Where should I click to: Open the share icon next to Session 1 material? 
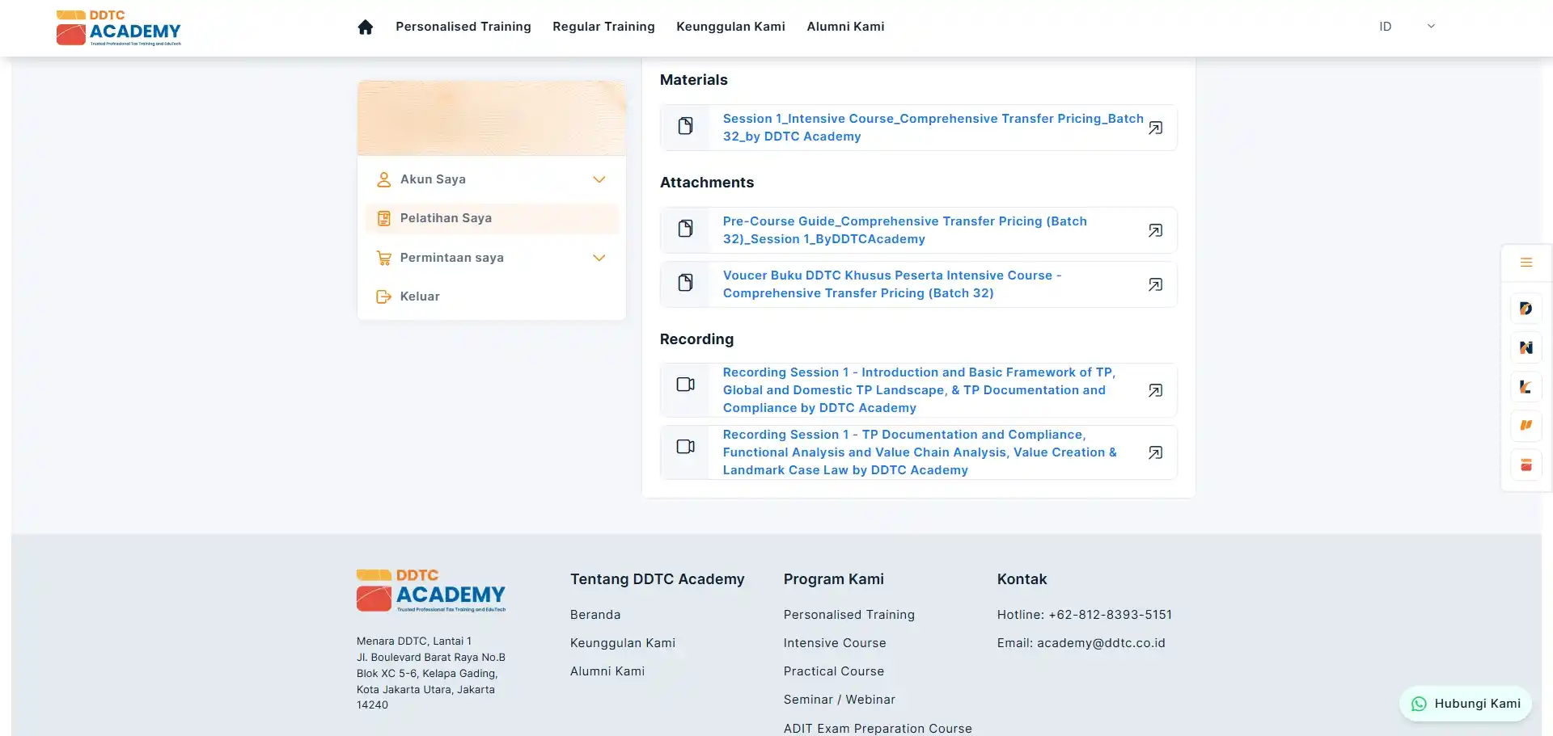(1156, 128)
